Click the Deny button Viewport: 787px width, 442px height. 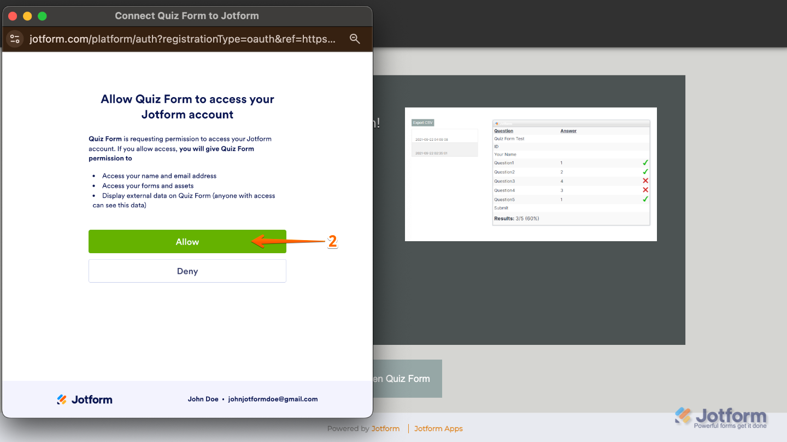[x=187, y=271]
